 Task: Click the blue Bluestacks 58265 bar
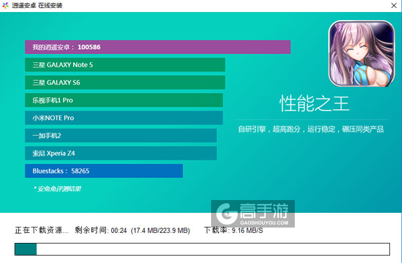coord(104,171)
